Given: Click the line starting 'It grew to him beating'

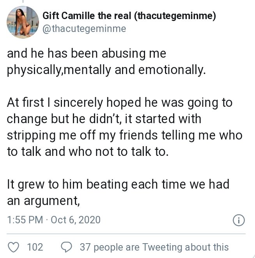Looking at the screenshot, I should (118, 184).
